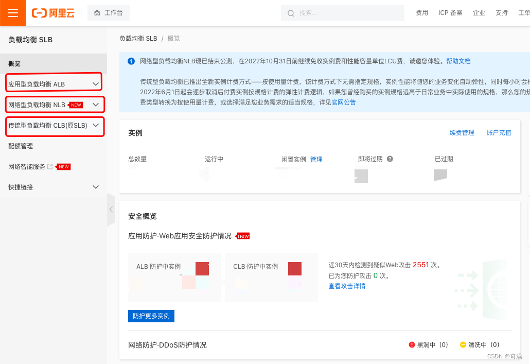Expand the 快捷链接 chevron

pos(96,187)
